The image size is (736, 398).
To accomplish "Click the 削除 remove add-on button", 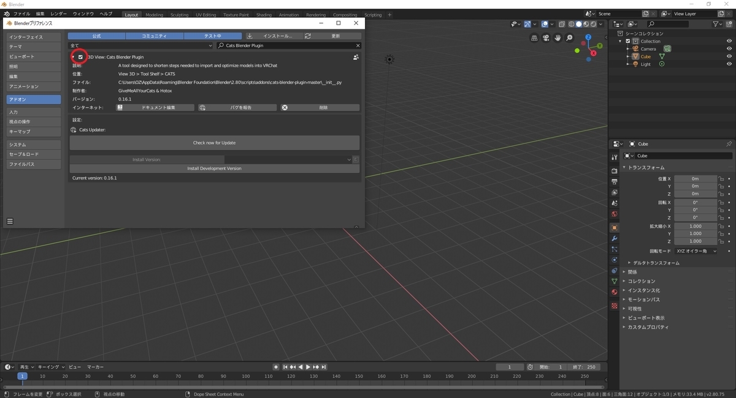I will (320, 107).
